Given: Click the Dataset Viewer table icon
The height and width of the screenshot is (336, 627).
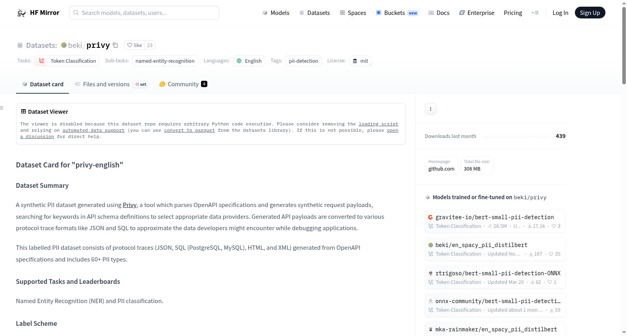Looking at the screenshot, I should (24, 112).
